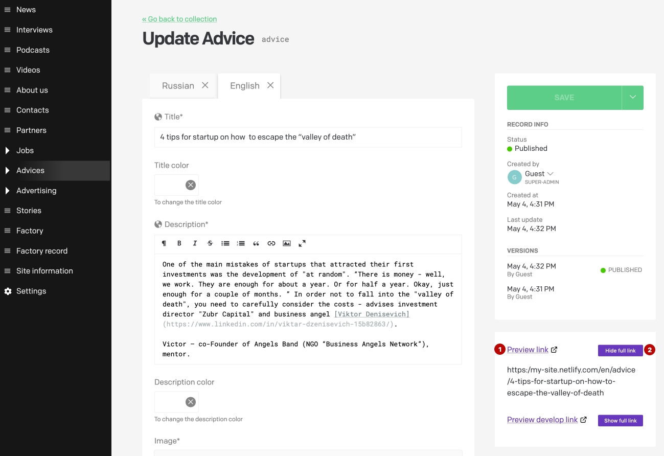Clear the Description color value

191,402
